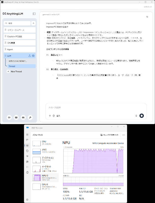Image resolution: width=155 pixels, height=203 pixels.
Task: Minimize the Task Manager window
Action: pos(112,126)
